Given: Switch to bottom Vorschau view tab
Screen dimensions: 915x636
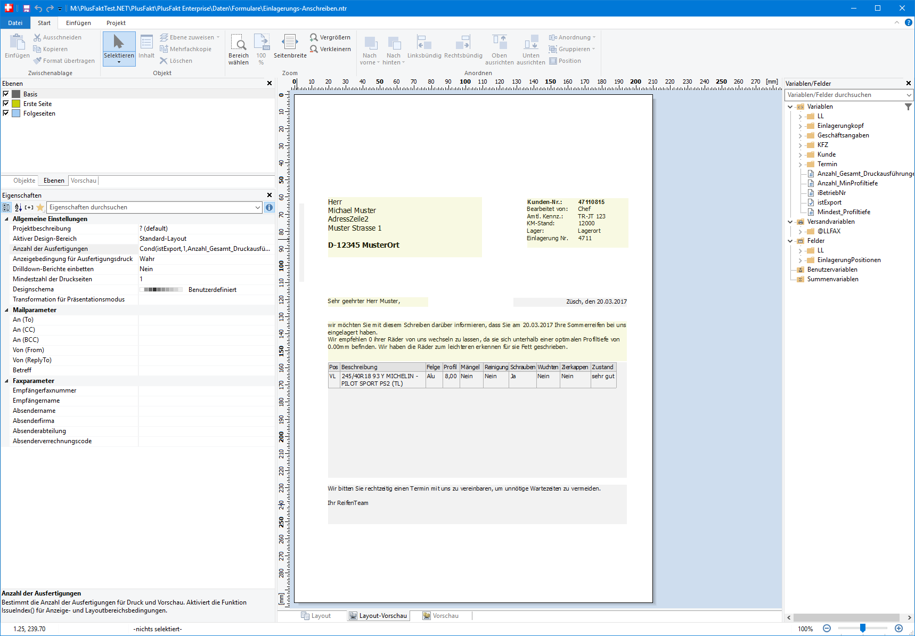Looking at the screenshot, I should 440,616.
